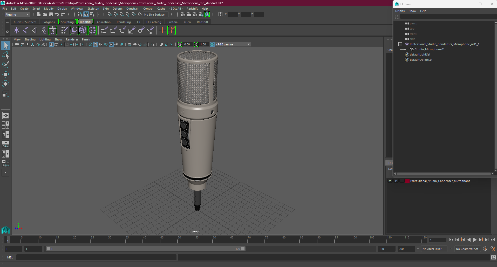Activate the Scale tool in toolbox

(6, 93)
